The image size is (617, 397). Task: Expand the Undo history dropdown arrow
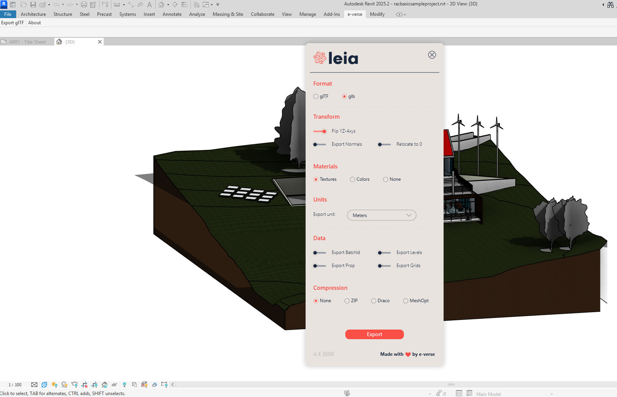(x=63, y=5)
